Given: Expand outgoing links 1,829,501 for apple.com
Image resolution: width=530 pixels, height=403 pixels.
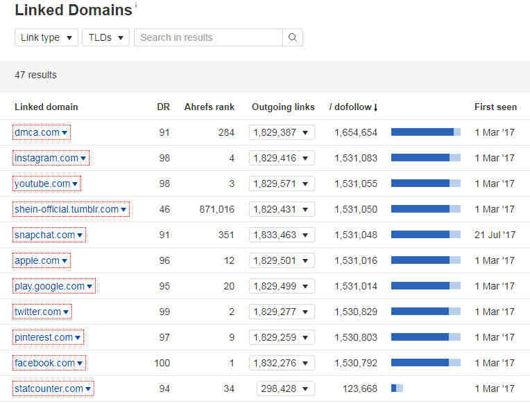Looking at the screenshot, I should pyautogui.click(x=282, y=260).
